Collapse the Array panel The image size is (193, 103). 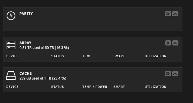(x=175, y=43)
